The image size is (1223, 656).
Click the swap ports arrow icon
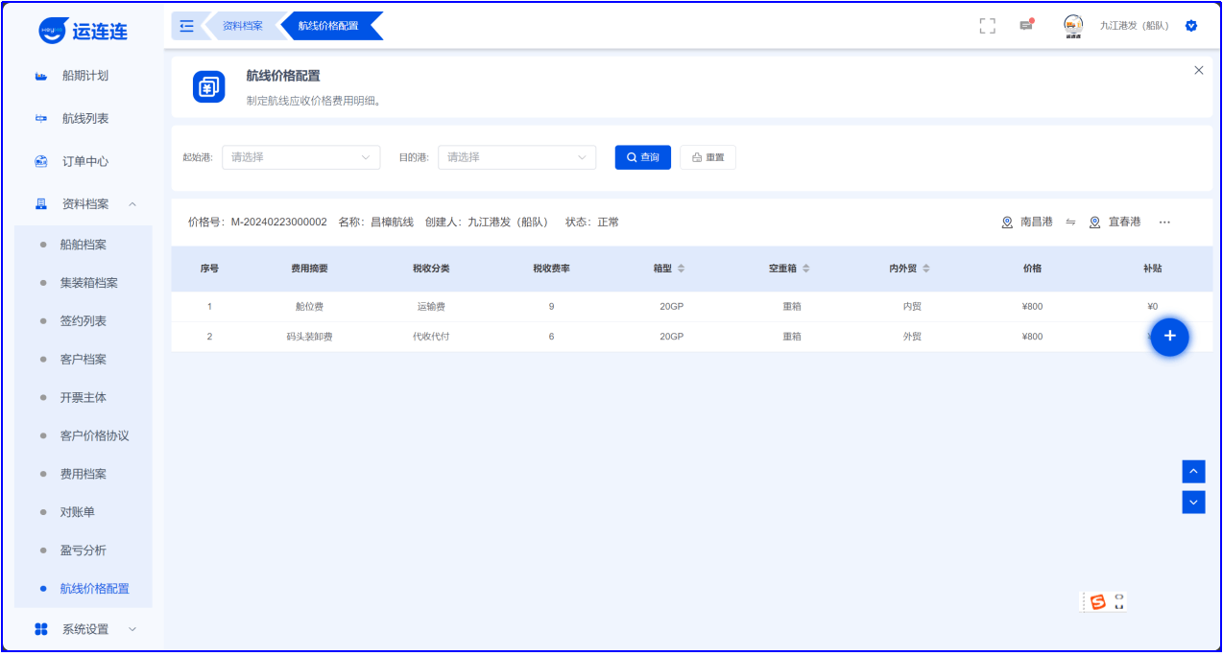coord(1070,223)
